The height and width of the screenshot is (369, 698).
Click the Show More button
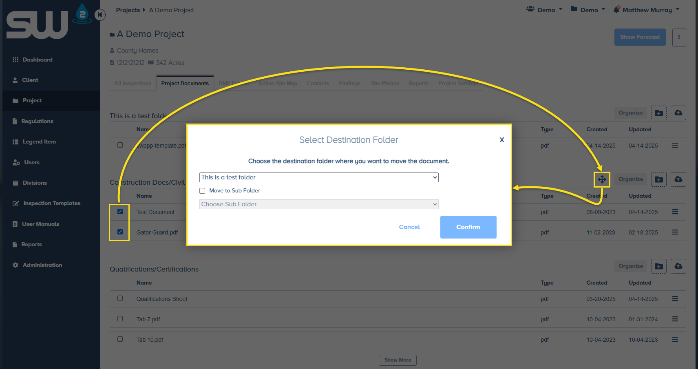[x=398, y=360]
